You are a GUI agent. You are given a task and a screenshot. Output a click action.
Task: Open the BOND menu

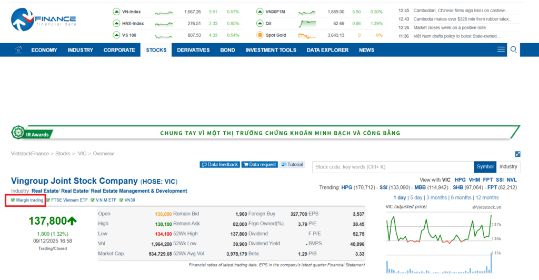tap(227, 50)
